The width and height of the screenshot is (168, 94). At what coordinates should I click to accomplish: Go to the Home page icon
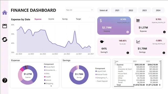point(5,13)
